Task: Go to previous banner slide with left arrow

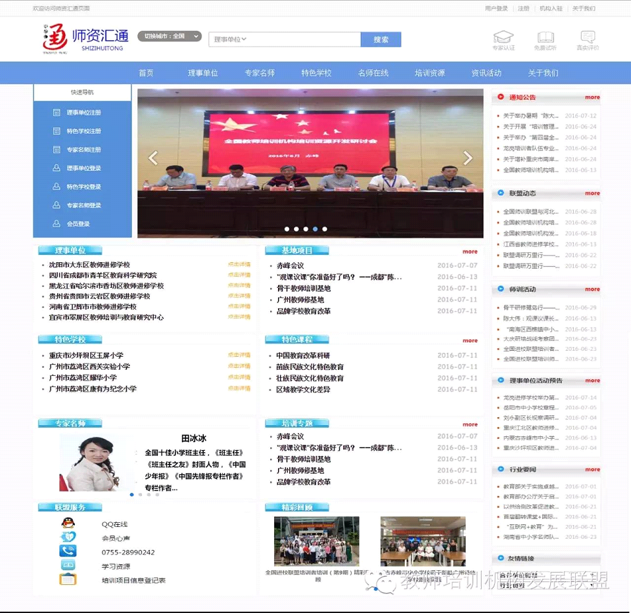Action: [153, 158]
